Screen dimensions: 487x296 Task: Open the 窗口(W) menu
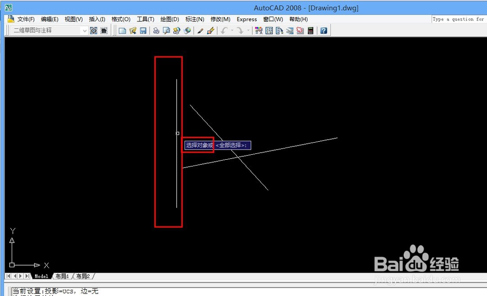(x=273, y=19)
